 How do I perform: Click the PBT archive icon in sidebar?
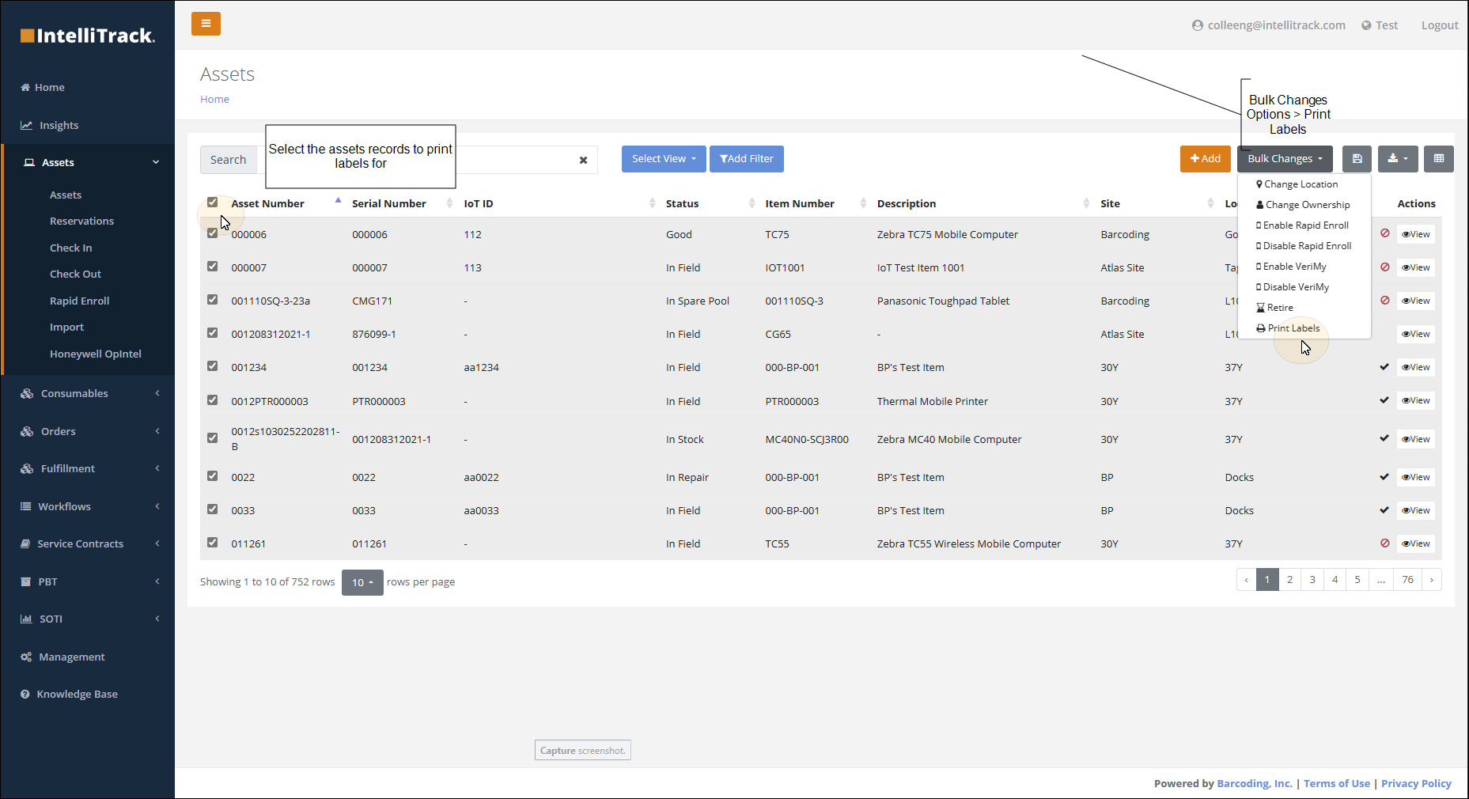pyautogui.click(x=25, y=581)
